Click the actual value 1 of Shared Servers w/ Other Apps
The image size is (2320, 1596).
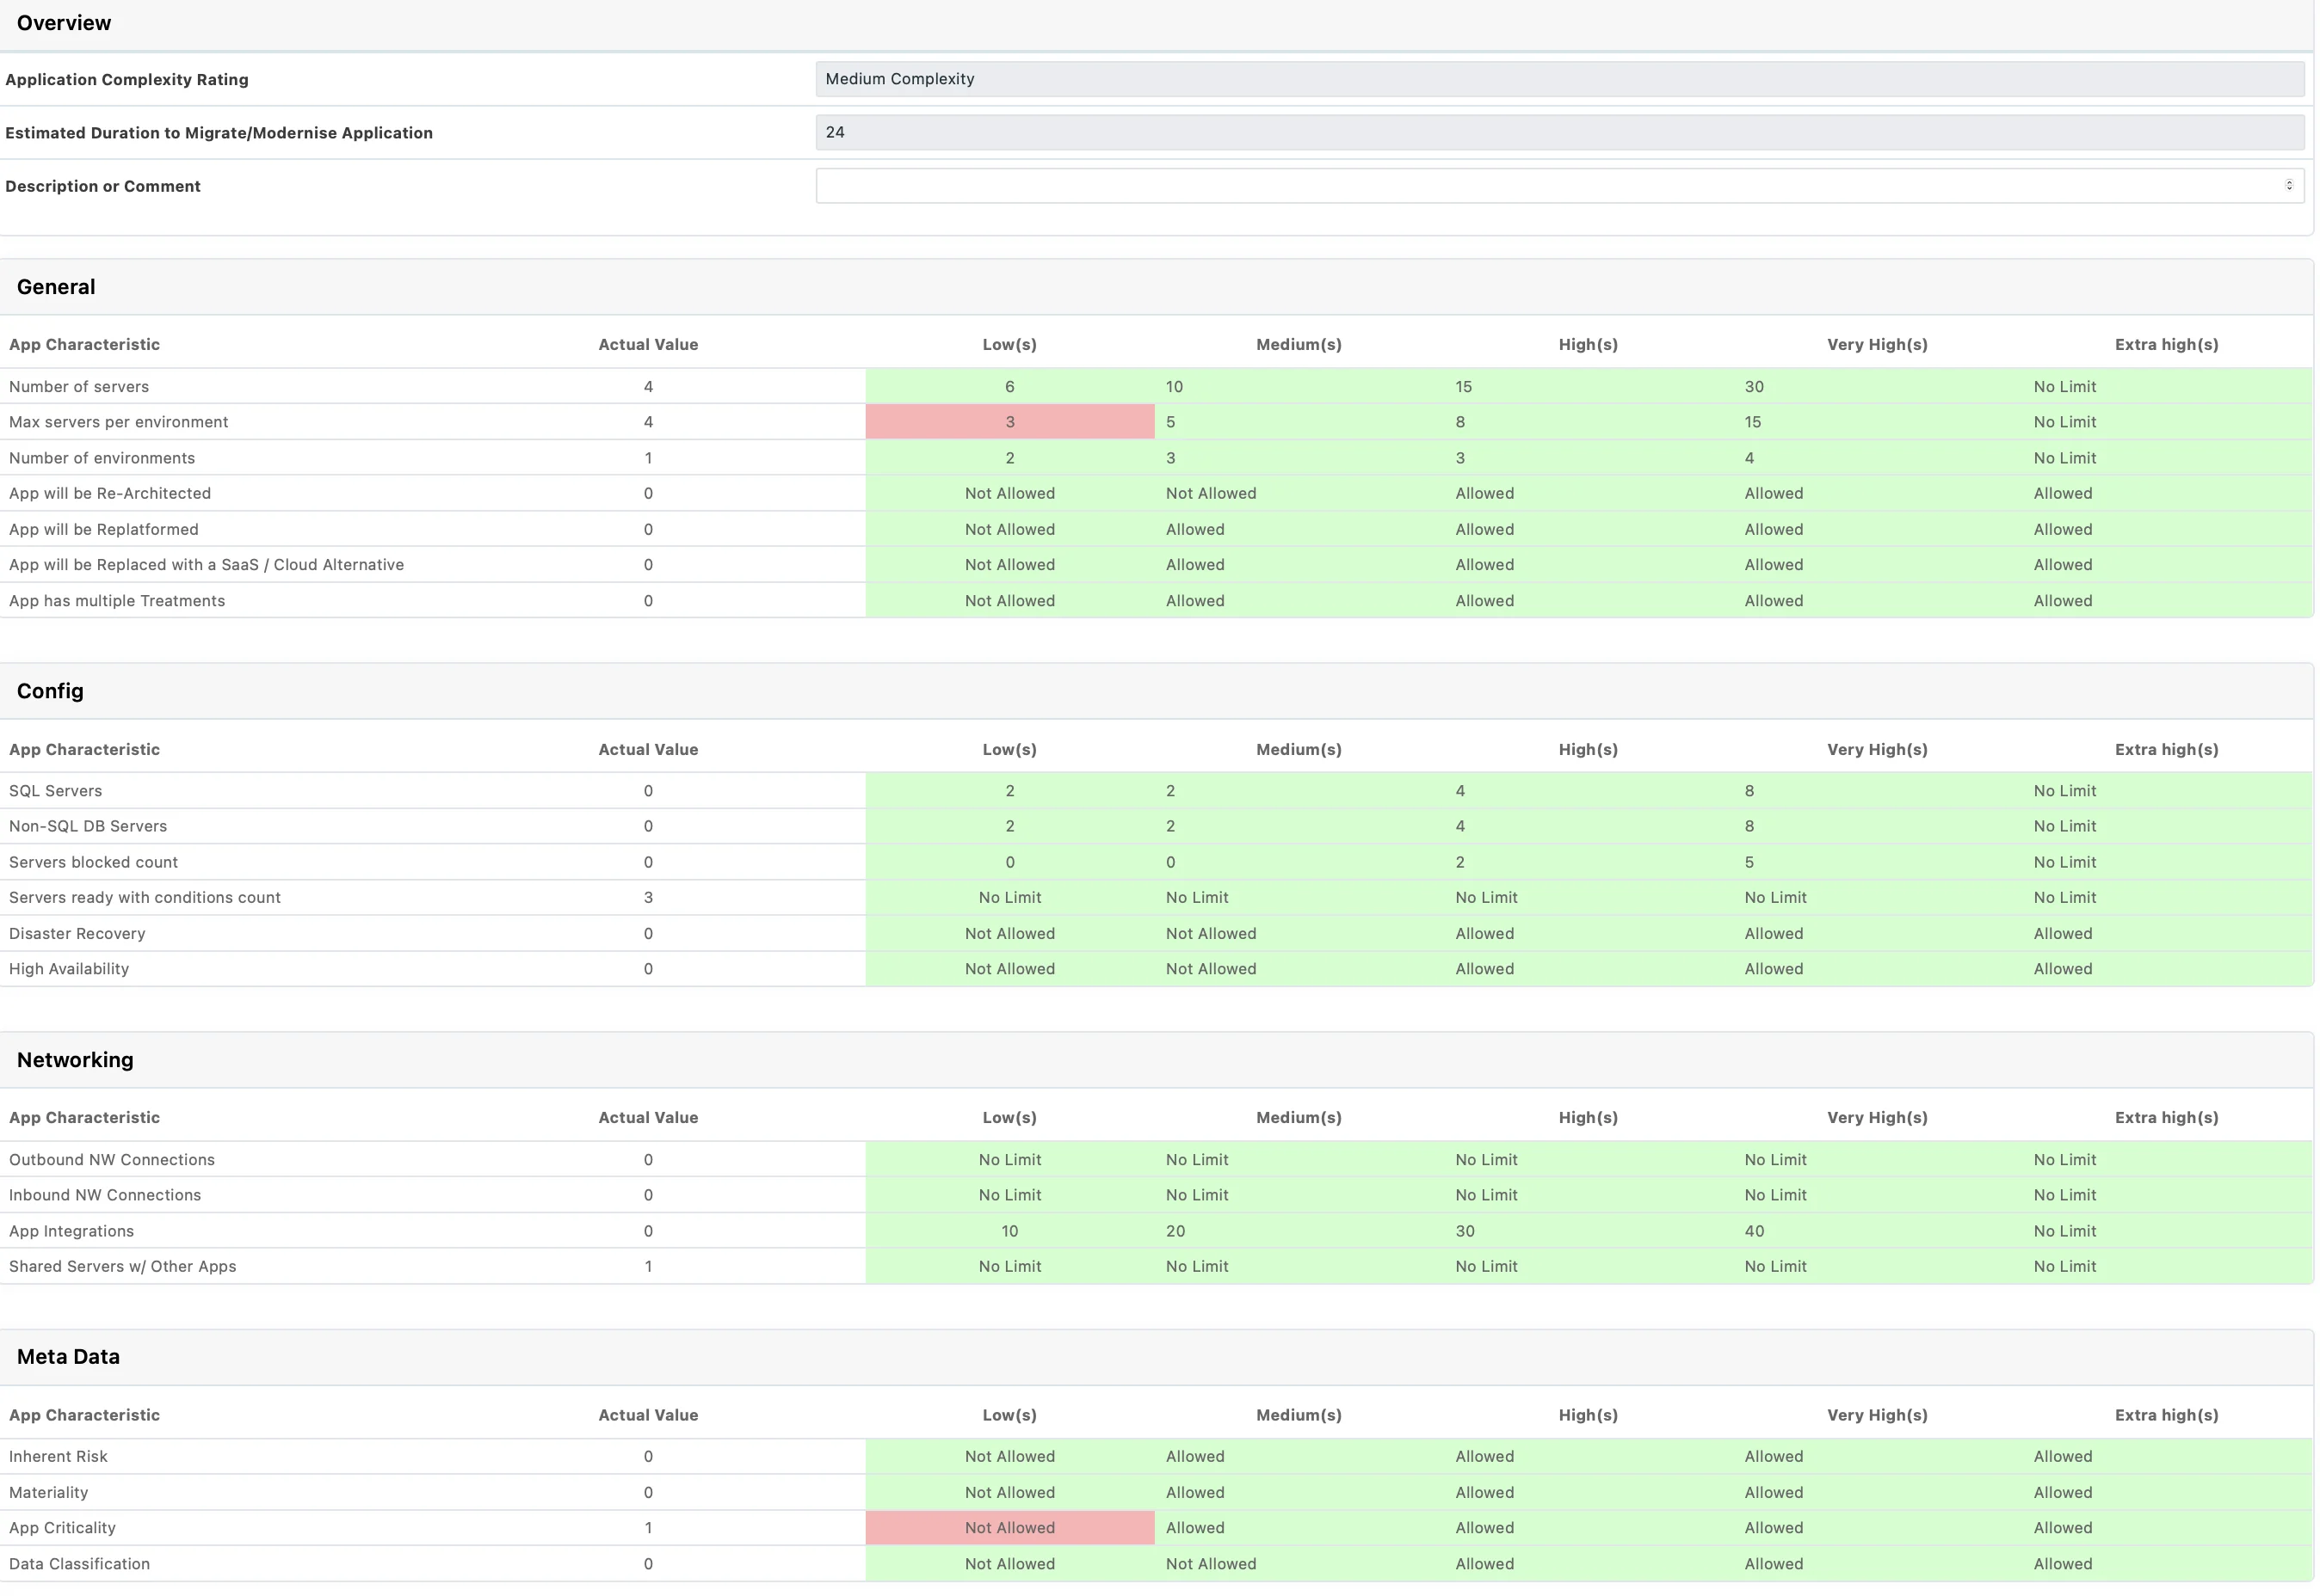click(x=648, y=1267)
